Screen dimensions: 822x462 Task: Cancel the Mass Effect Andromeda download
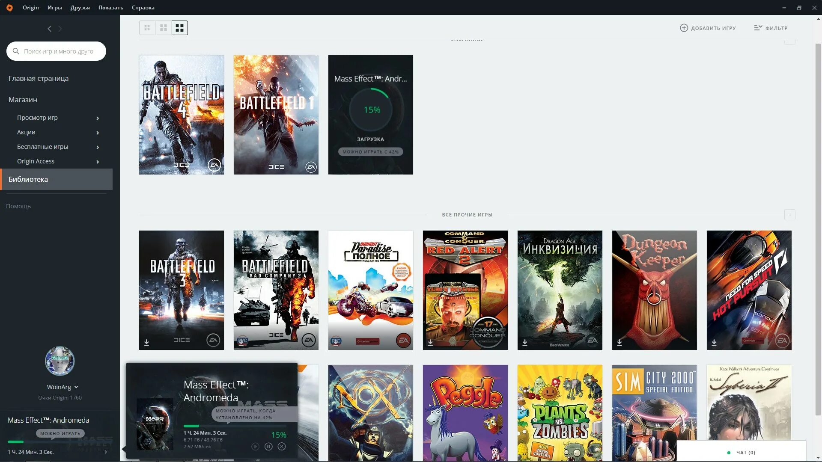tap(282, 447)
